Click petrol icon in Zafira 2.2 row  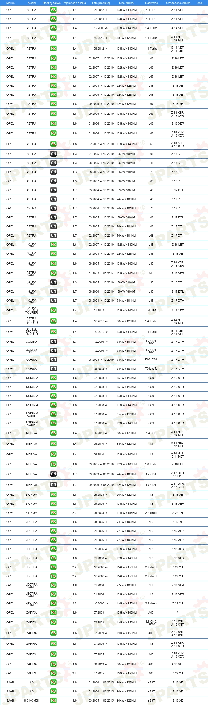tap(53, 673)
